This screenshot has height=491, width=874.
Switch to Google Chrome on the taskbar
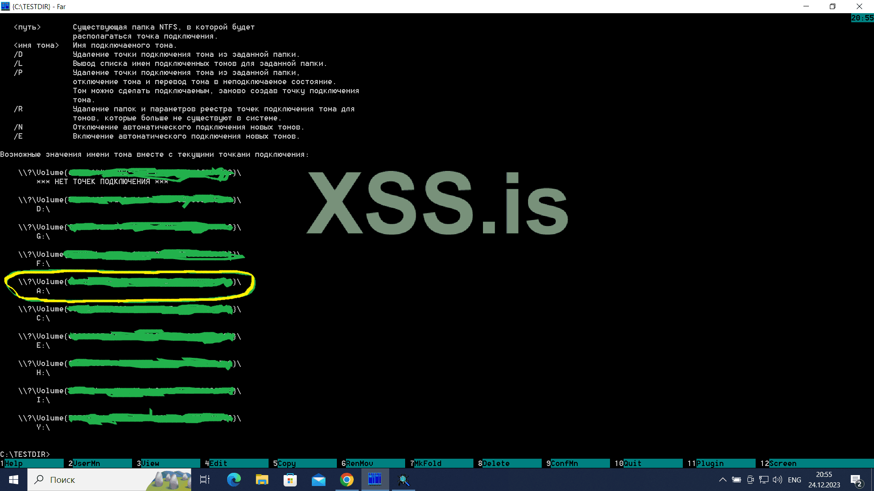pyautogui.click(x=347, y=480)
